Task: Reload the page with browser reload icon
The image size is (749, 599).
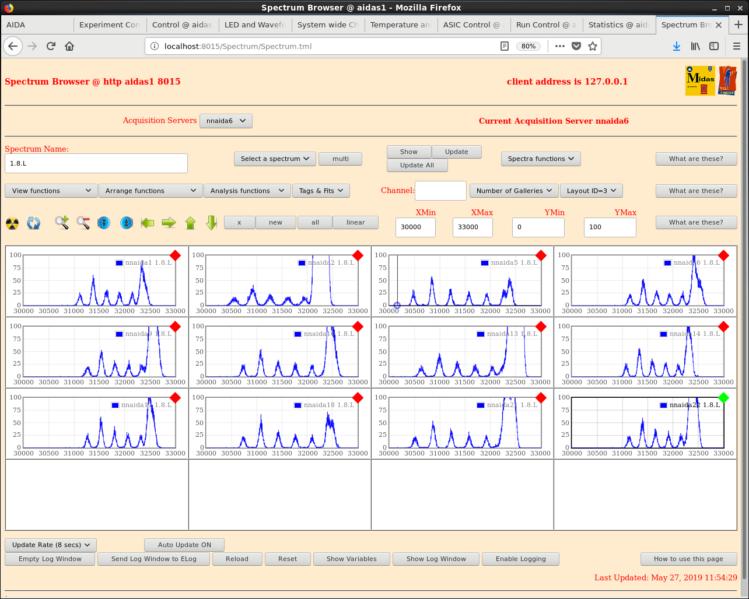Action: [x=51, y=46]
